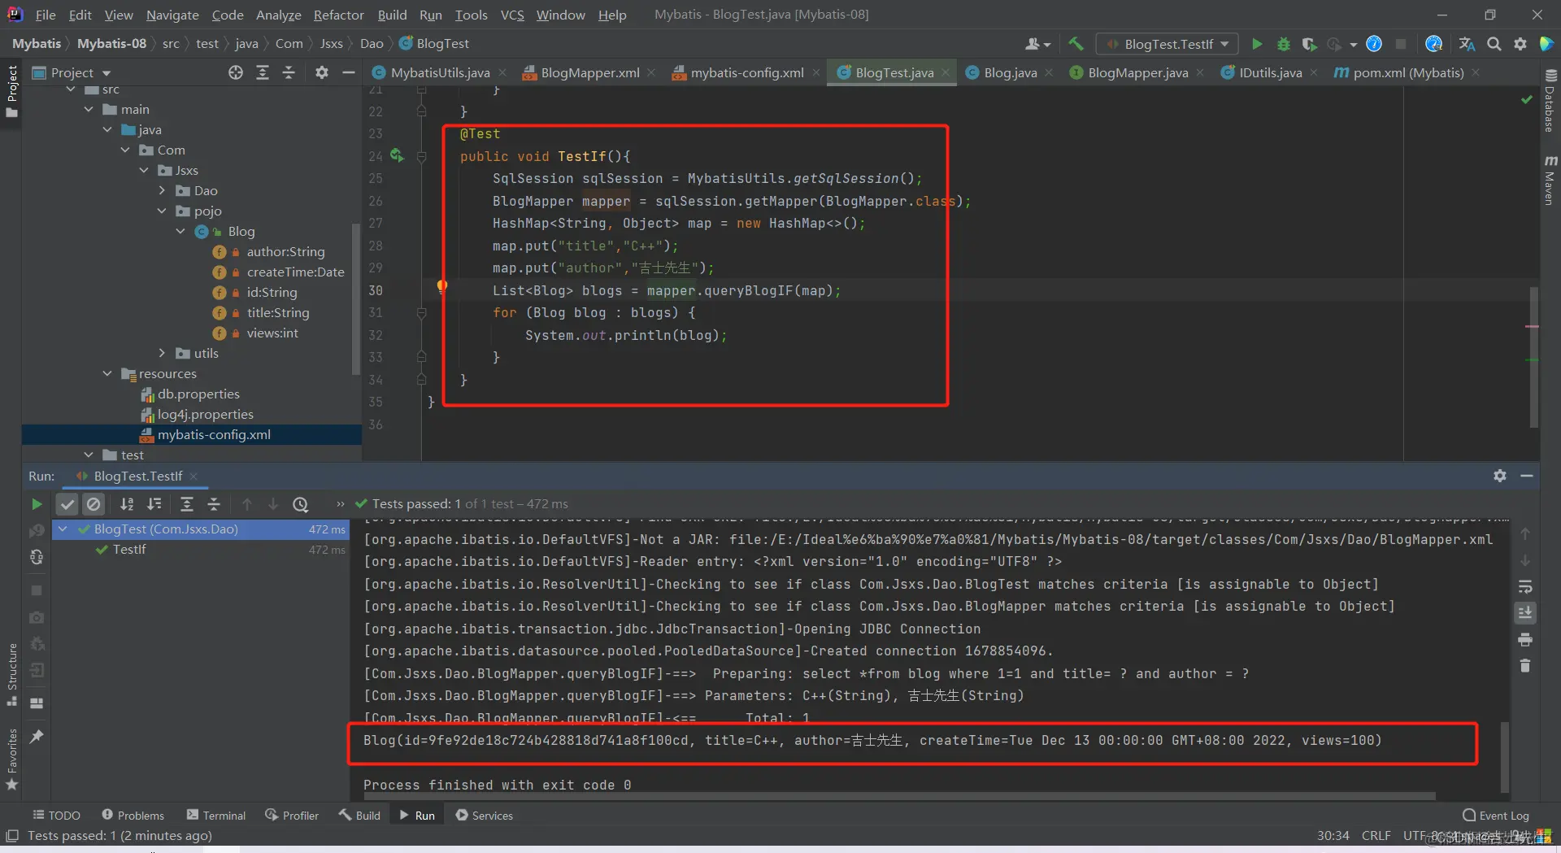
Task: Hide the Project tool window
Action: [349, 72]
